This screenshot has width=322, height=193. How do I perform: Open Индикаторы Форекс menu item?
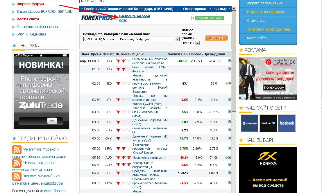(x=266, y=12)
